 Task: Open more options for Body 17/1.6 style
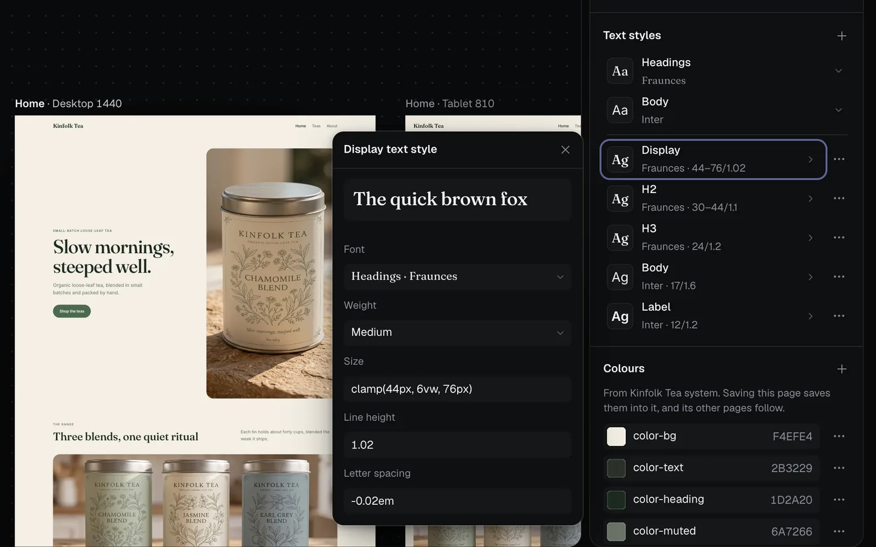(839, 277)
